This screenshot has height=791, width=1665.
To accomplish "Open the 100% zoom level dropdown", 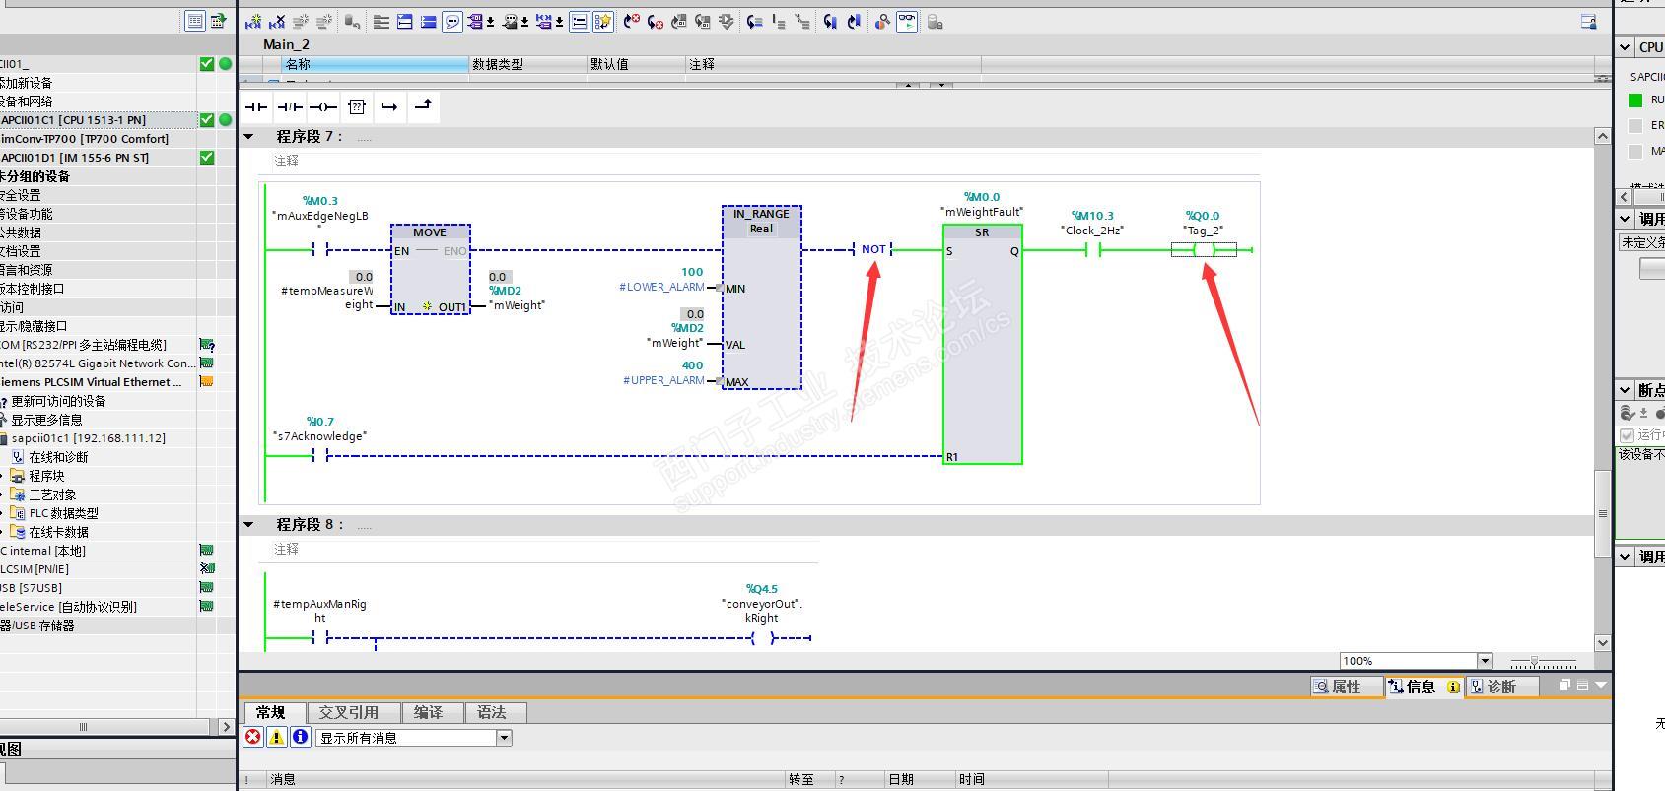I will [1485, 660].
